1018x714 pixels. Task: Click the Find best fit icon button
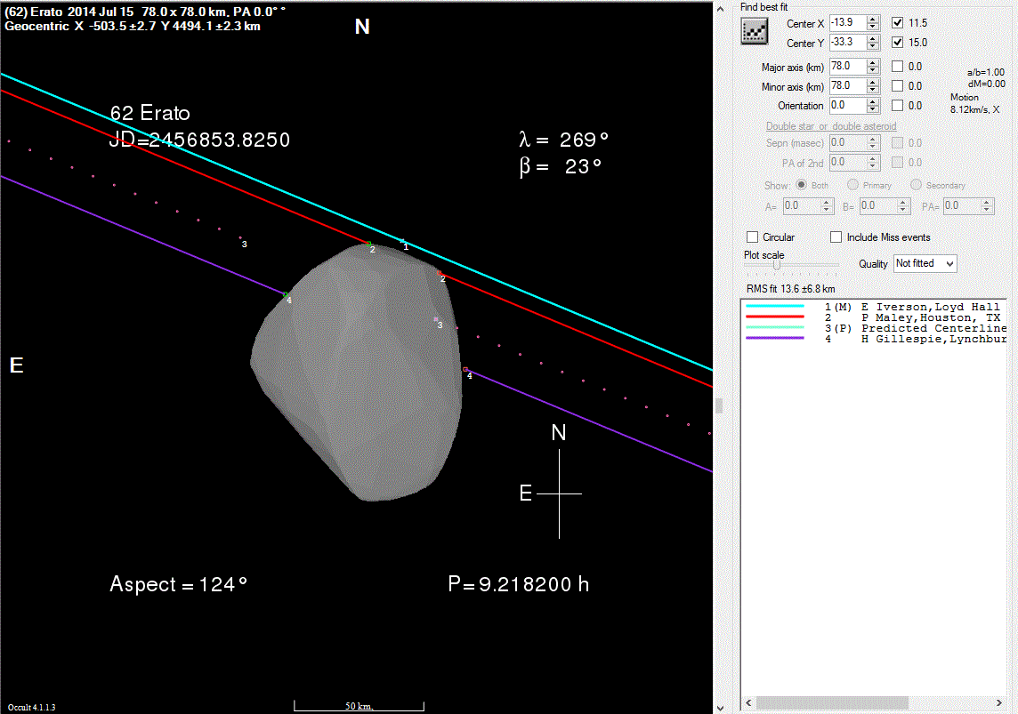755,32
